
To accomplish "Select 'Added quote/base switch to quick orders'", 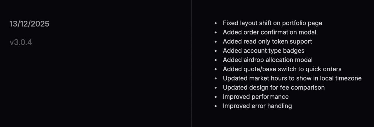I will coord(282,69).
